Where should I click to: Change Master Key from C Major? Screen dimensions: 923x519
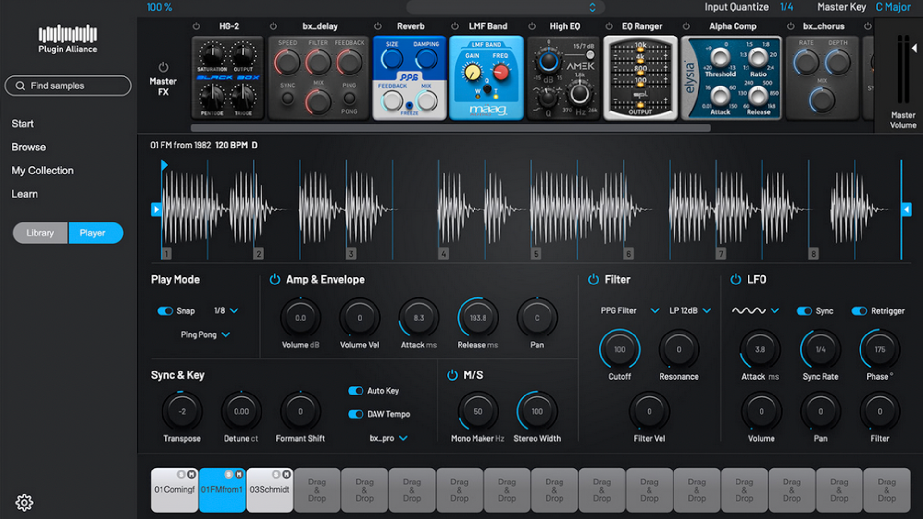coord(893,7)
